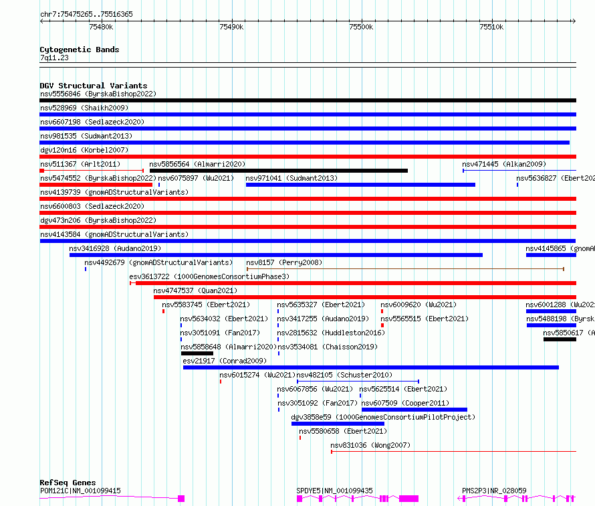The image size is (595, 506).
Task: Click the blue nsv607509 (Cooper2011) bar
Action: [x=414, y=410]
